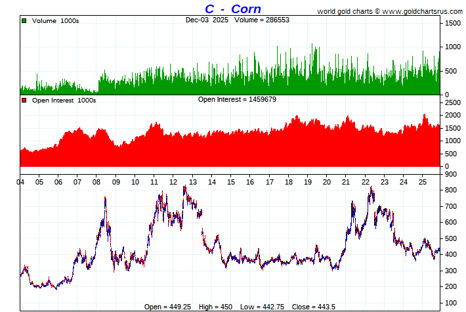Image resolution: width=466 pixels, height=312 pixels.
Task: Click the 'Volume = 286553' value
Action: pos(261,20)
